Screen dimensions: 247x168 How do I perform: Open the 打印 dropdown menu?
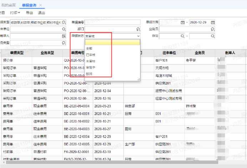point(15,13)
